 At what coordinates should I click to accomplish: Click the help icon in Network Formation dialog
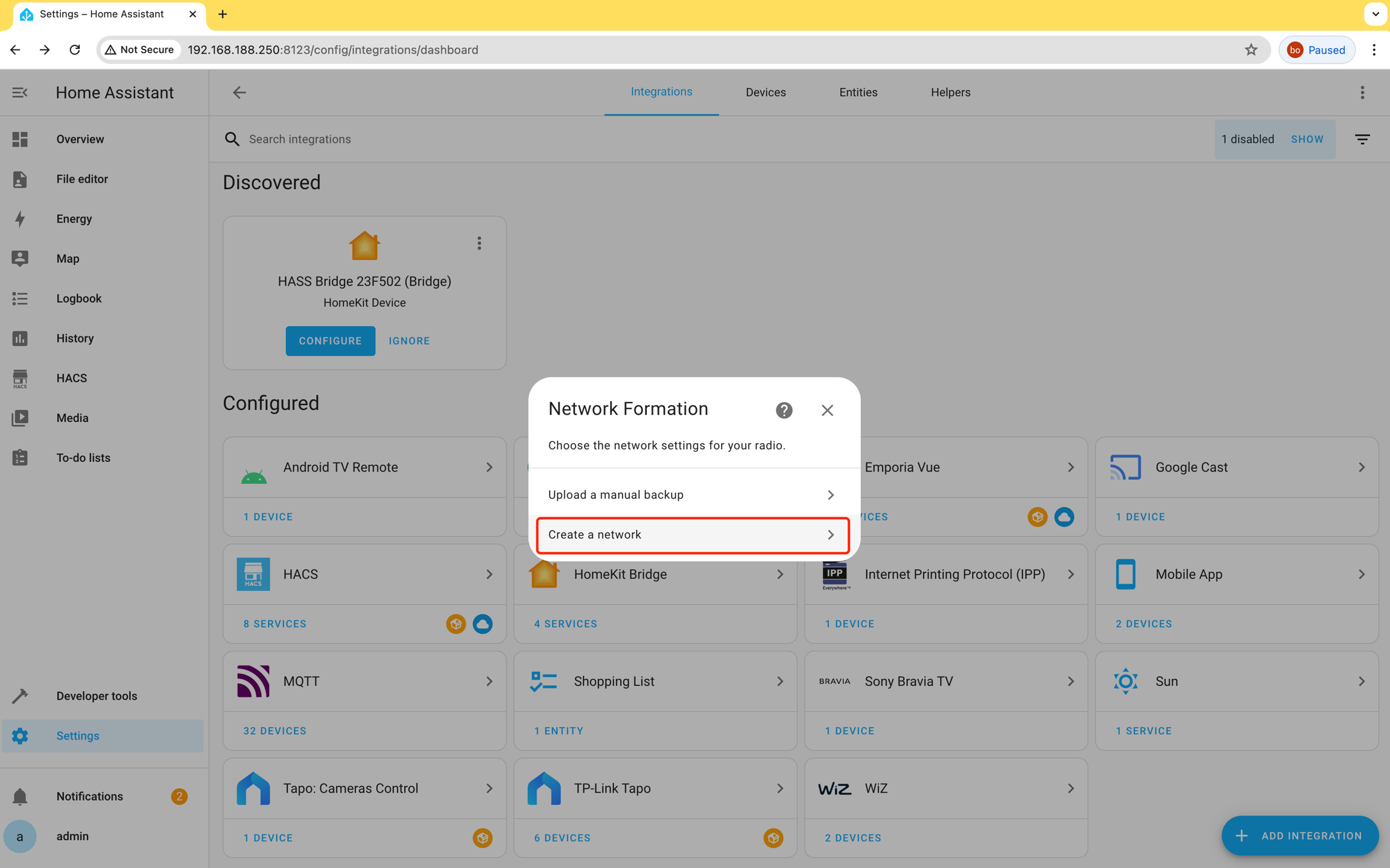[784, 410]
